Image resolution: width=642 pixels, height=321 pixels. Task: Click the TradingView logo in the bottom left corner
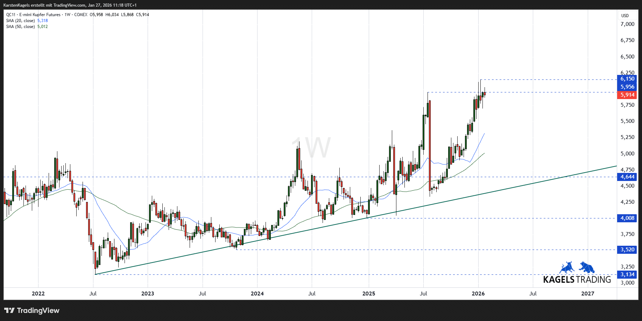(31, 310)
